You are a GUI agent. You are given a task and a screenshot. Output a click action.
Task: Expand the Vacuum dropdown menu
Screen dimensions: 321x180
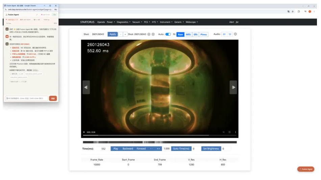tap(137, 22)
